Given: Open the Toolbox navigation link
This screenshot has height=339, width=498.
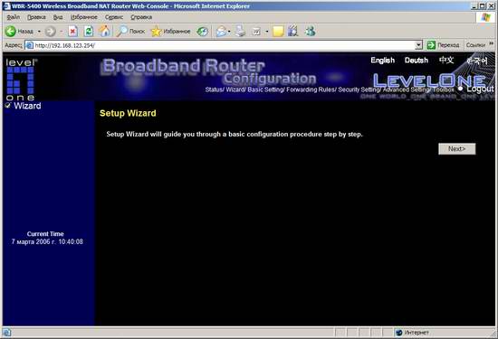Looking at the screenshot, I should (444, 89).
